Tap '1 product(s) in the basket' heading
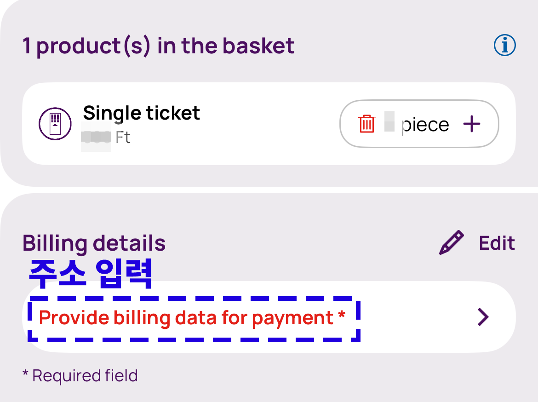The image size is (538, 402). click(x=158, y=46)
